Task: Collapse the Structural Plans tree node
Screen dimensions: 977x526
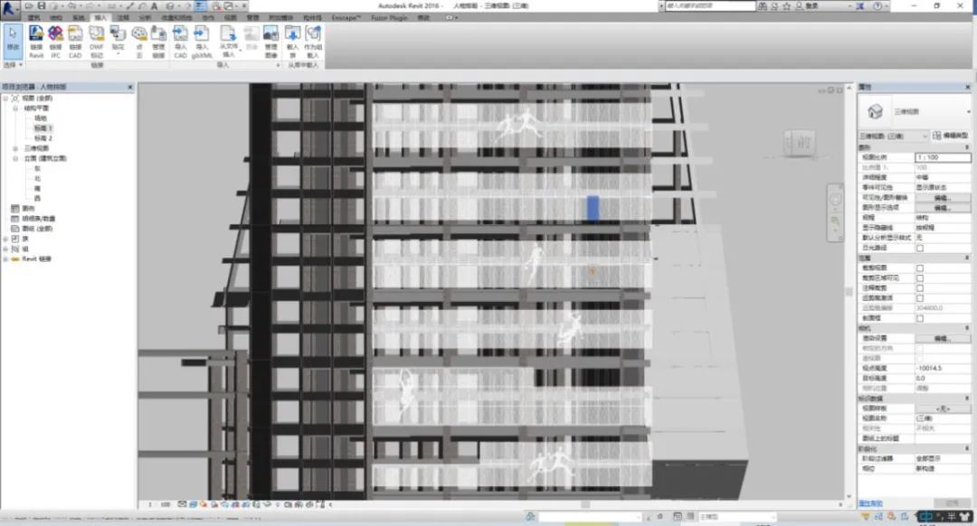Action: [15, 108]
